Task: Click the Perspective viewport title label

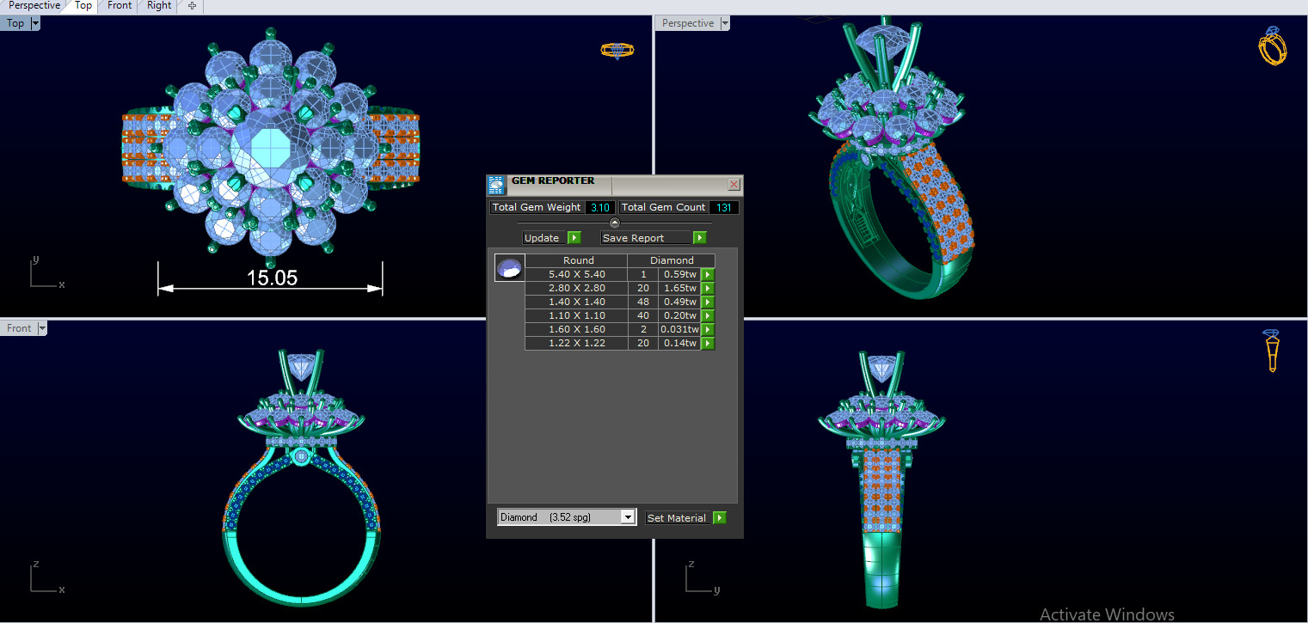Action: click(688, 23)
